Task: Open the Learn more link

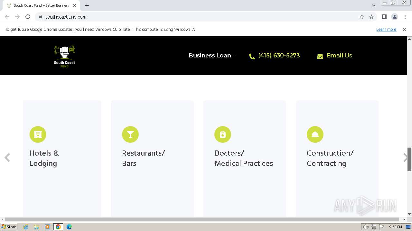Action: [386, 29]
